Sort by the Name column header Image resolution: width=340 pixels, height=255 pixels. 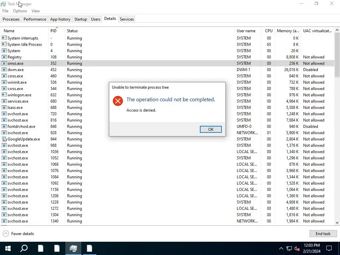(x=24, y=31)
